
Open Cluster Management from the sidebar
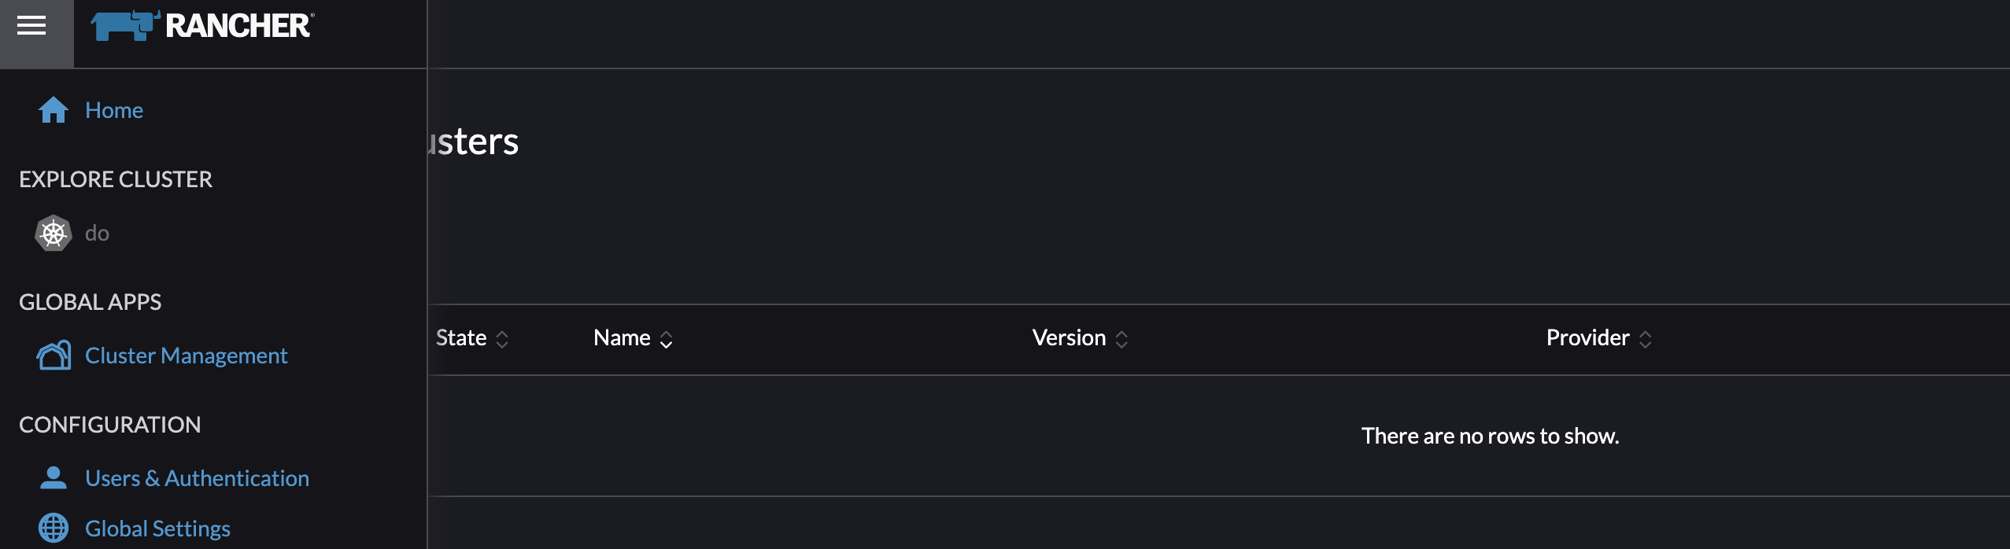point(186,356)
